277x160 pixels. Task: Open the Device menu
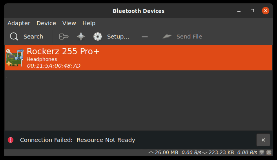[x=46, y=23]
